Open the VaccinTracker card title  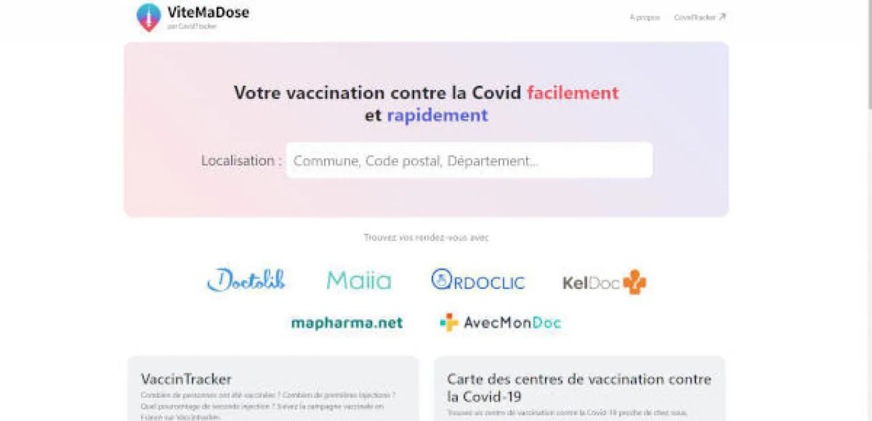(186, 379)
